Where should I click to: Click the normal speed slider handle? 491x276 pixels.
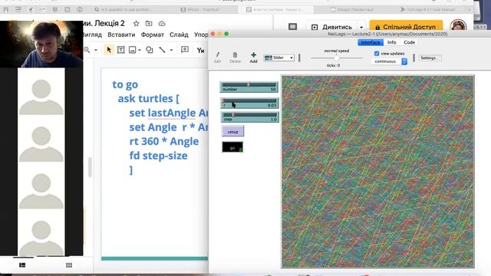click(336, 58)
